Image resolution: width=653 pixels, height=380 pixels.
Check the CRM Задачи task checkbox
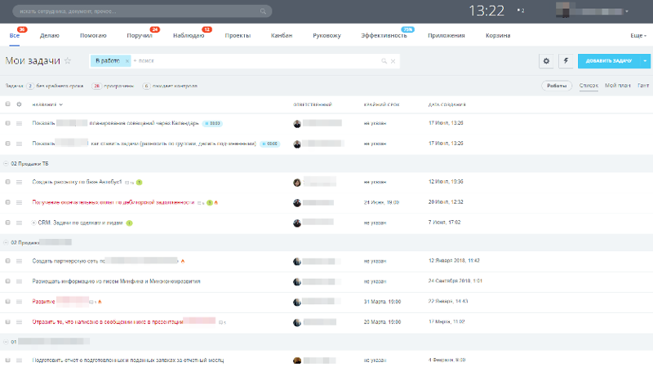pyautogui.click(x=7, y=223)
